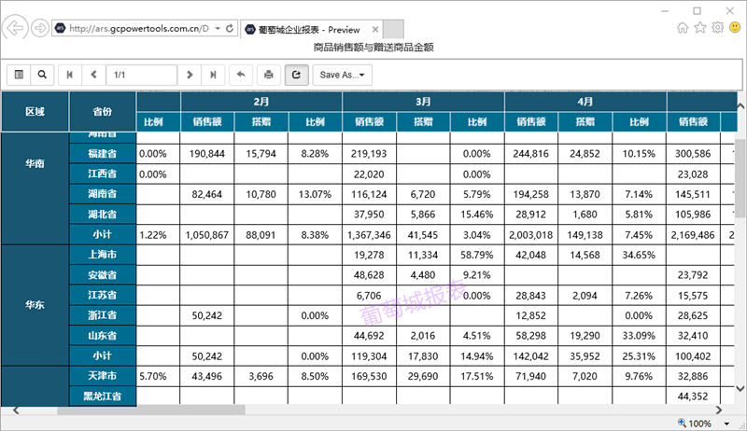Print the report using printer icon
Viewport: 747px width, 431px height.
pos(269,74)
